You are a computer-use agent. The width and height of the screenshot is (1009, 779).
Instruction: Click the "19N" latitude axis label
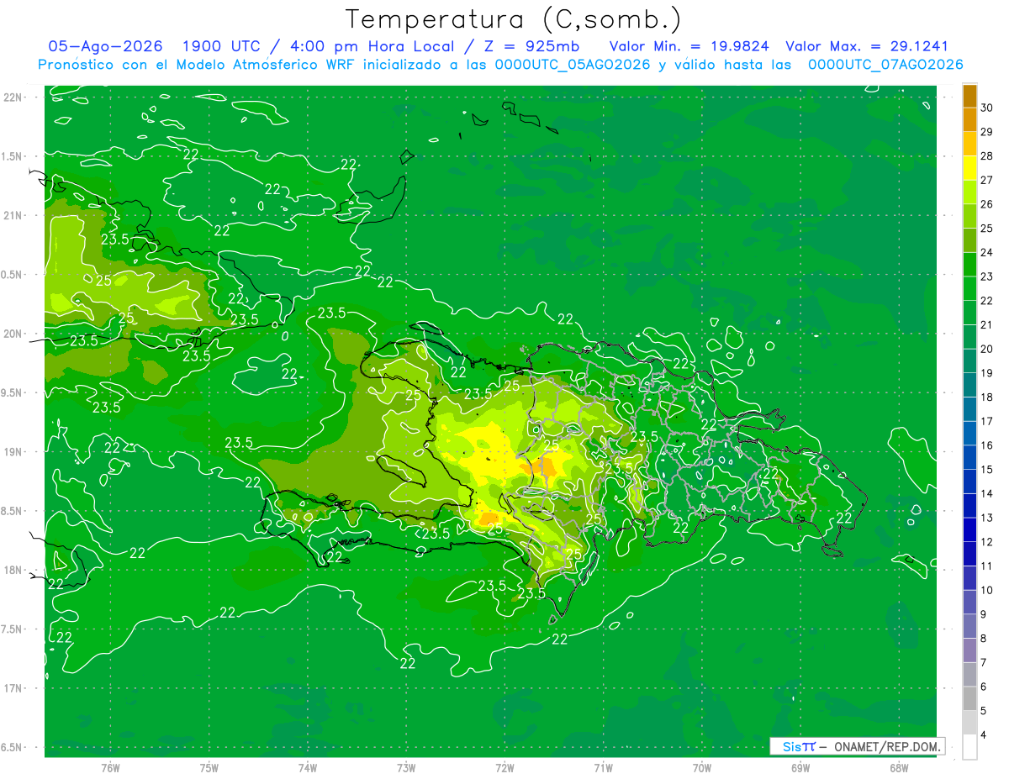[13, 451]
